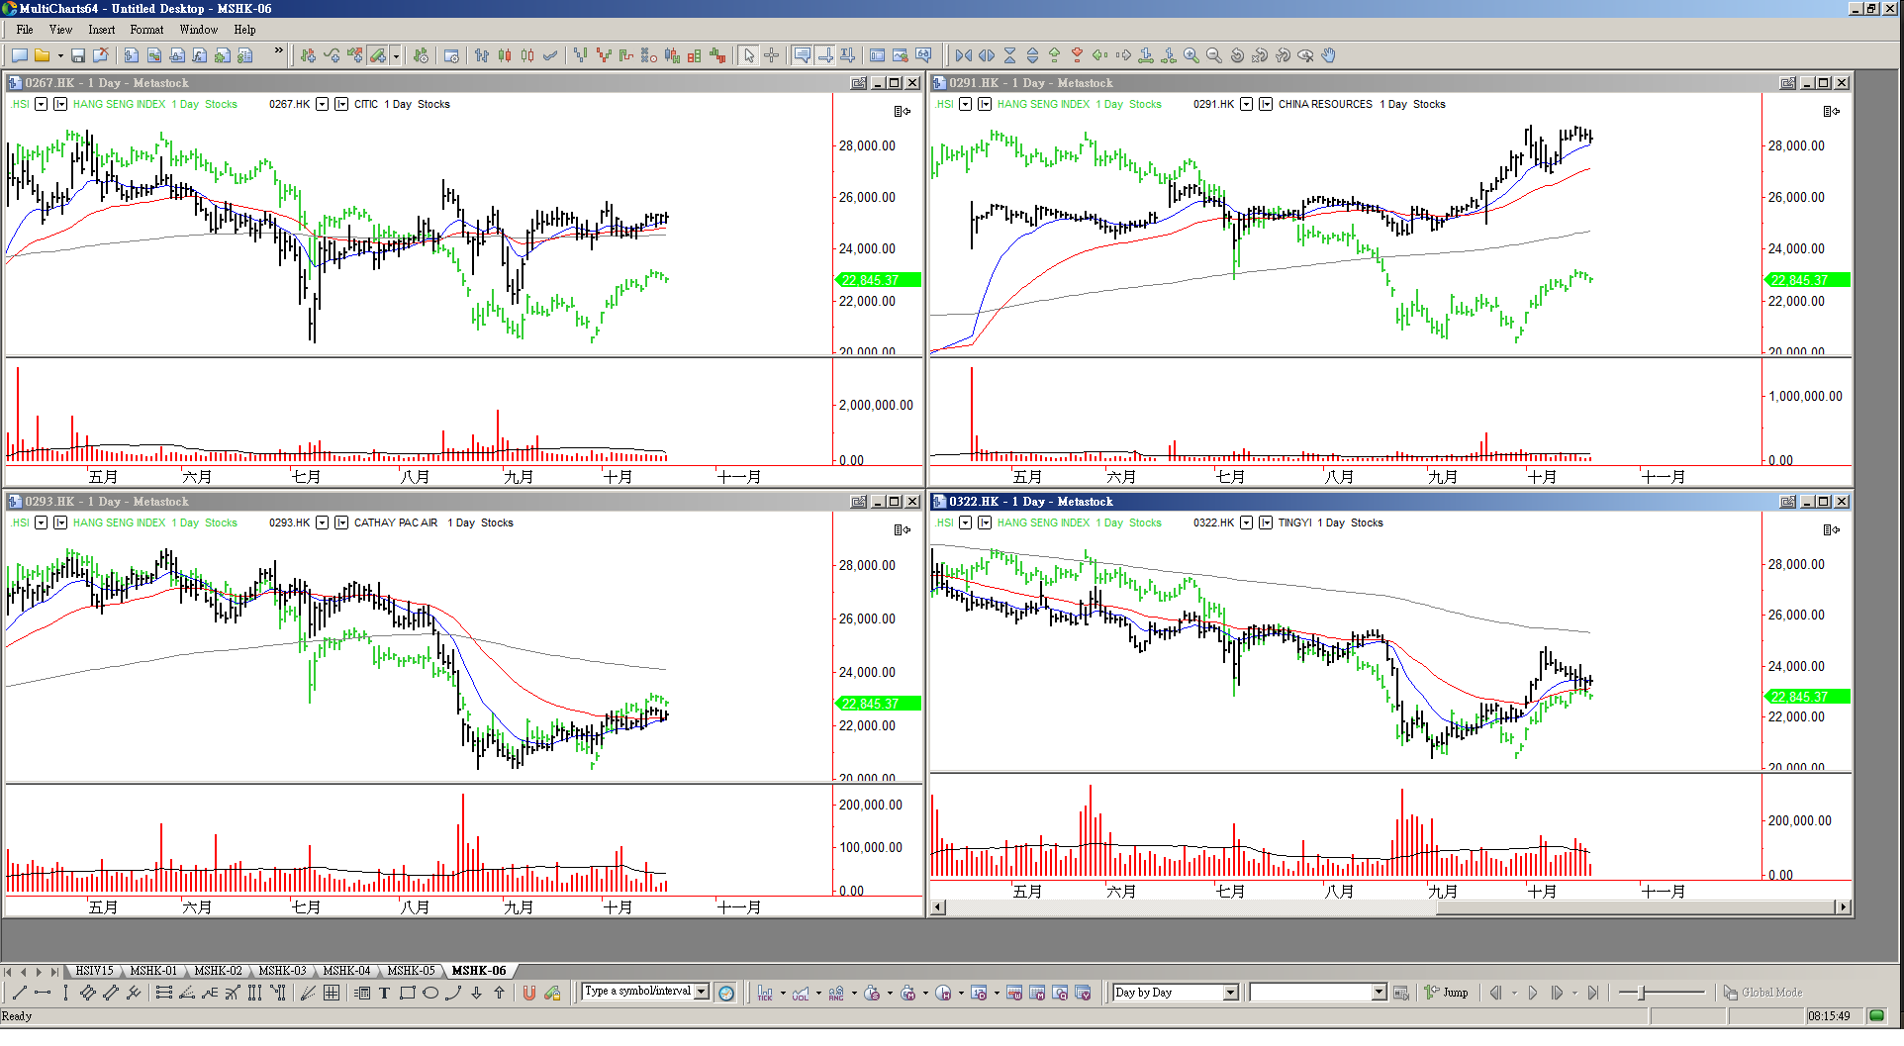
Task: Switch to the MSHK-03 workspace tab
Action: 282,971
